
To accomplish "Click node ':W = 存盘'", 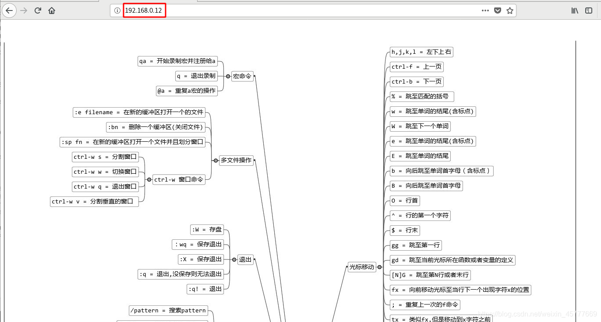I will tap(207, 230).
